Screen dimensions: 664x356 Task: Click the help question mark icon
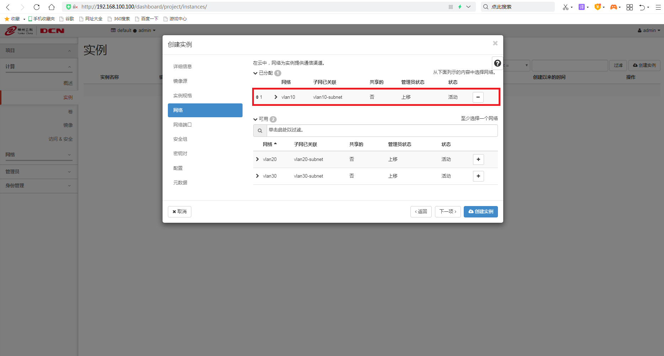pyautogui.click(x=498, y=63)
